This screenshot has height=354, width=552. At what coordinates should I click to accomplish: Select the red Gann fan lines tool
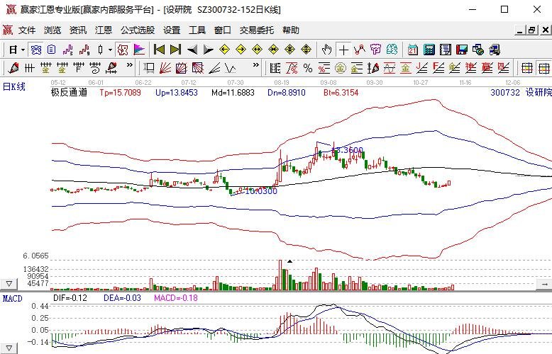165,68
